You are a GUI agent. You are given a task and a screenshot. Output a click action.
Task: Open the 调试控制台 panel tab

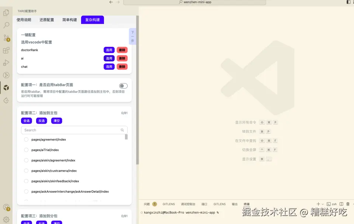(188, 204)
